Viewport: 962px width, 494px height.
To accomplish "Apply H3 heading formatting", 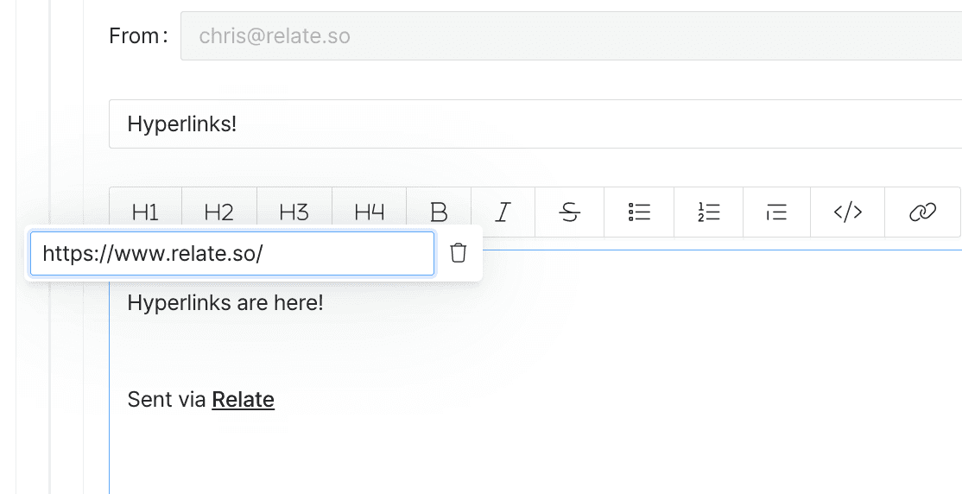I will (294, 212).
